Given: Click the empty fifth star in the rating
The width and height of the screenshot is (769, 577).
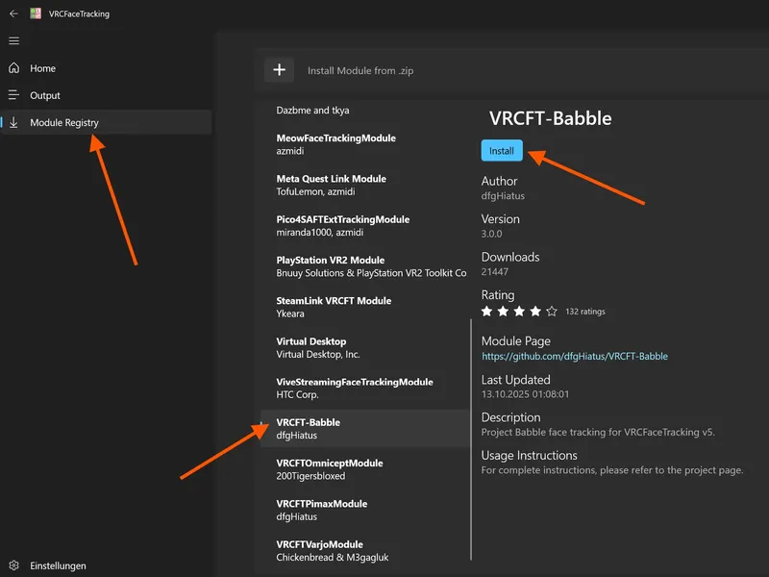Looking at the screenshot, I should (x=549, y=311).
